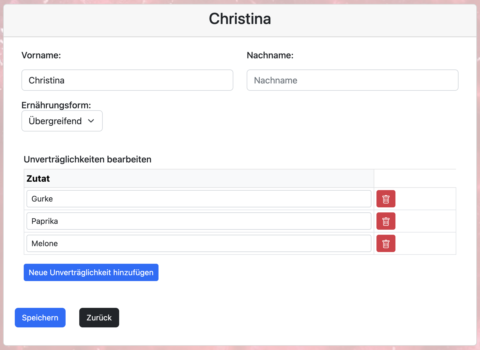Delete the Paprika intolerance row
480x350 pixels.
[386, 221]
